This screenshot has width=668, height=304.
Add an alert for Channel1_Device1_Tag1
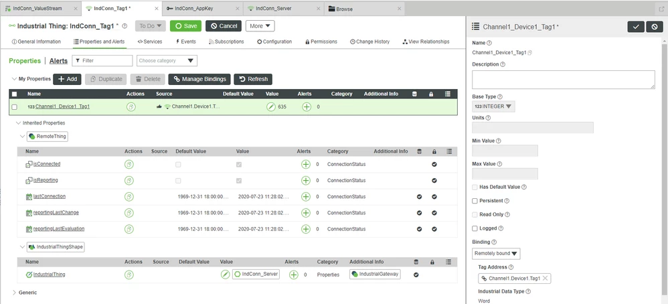pyautogui.click(x=307, y=107)
